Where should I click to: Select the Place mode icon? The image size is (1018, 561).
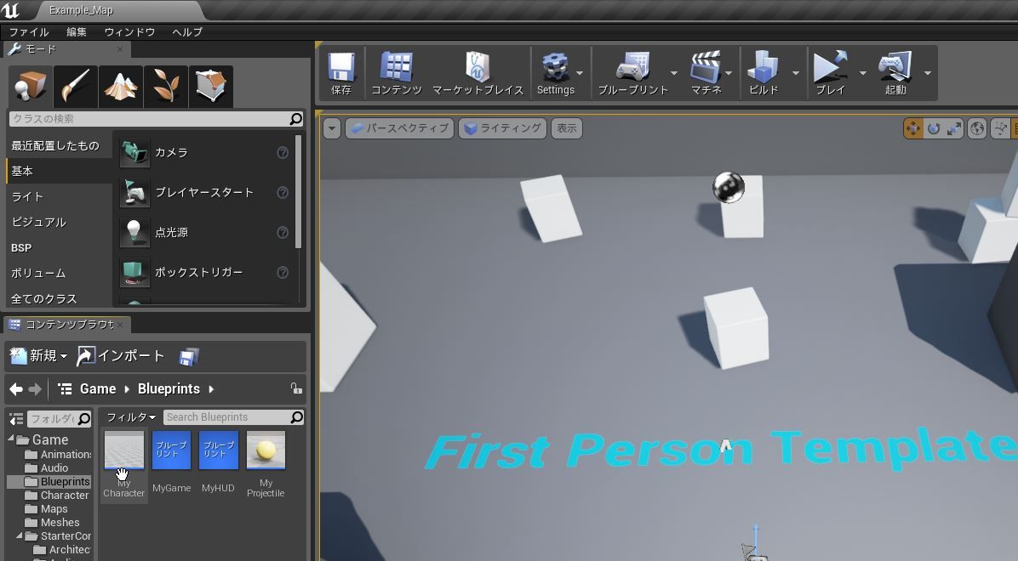pyautogui.click(x=31, y=86)
